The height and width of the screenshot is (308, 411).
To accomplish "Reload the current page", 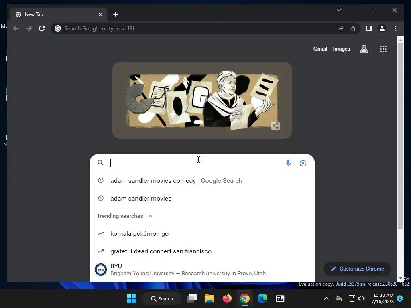I will point(42,28).
